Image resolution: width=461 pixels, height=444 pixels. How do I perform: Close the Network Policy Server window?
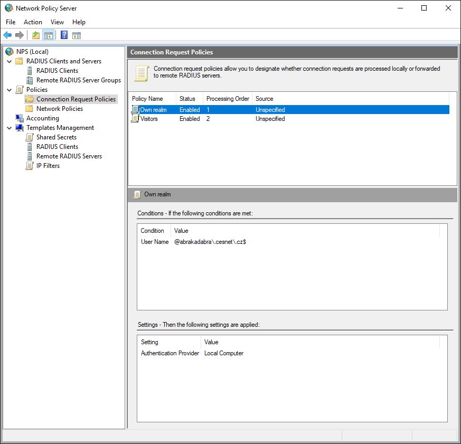[448, 8]
